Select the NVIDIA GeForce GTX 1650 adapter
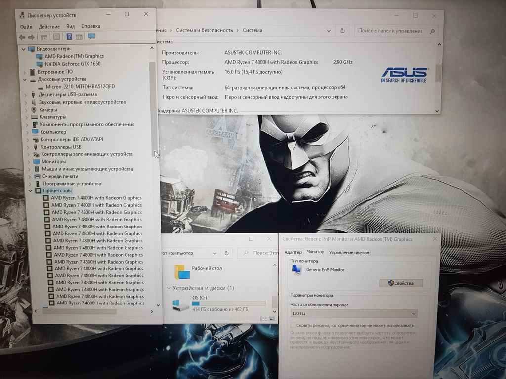Viewport: 506px width, 379px height. (72, 64)
